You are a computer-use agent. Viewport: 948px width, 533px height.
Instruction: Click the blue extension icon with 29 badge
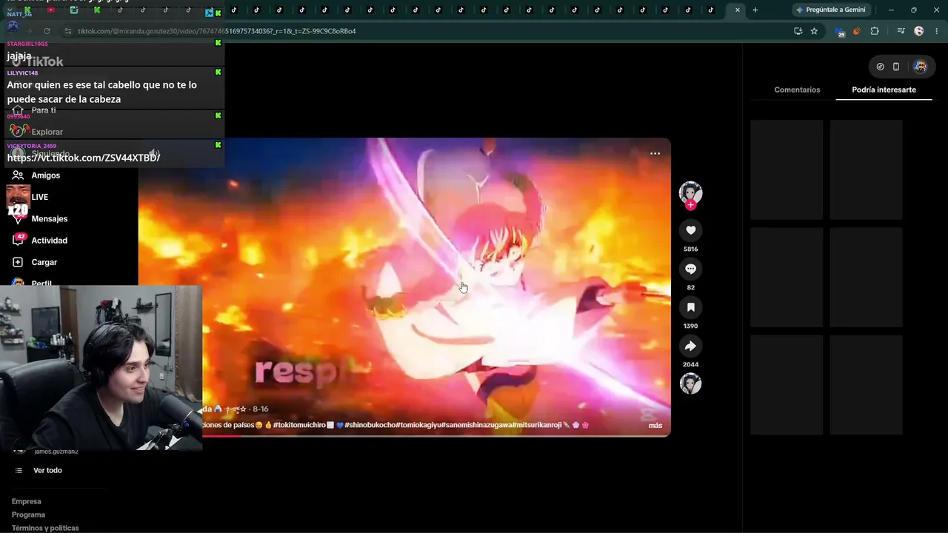click(840, 32)
